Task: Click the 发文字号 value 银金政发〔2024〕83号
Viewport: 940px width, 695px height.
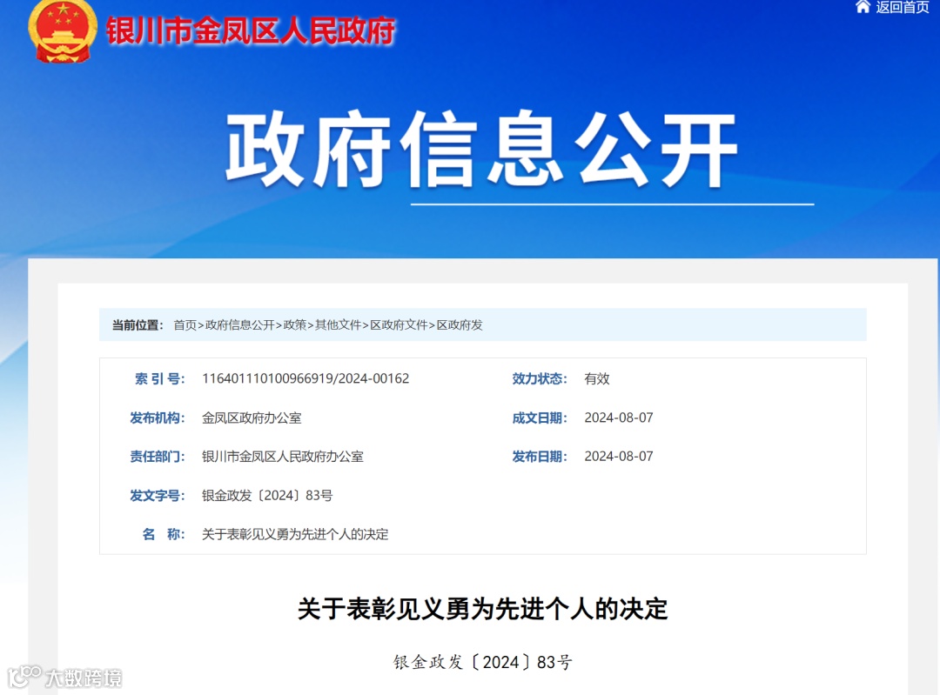Action: 267,496
